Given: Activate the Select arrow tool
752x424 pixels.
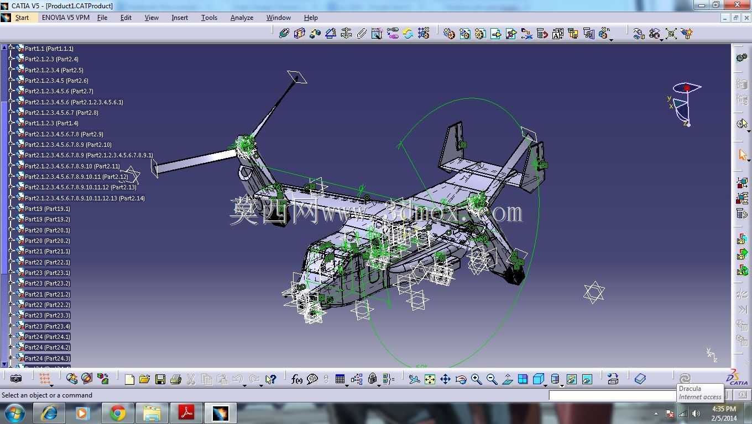Looking at the screenshot, I should point(743,155).
